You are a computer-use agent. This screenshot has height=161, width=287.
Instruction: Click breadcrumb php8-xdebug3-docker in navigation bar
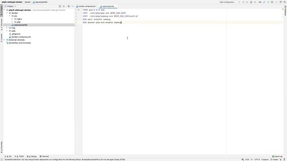pos(12,2)
